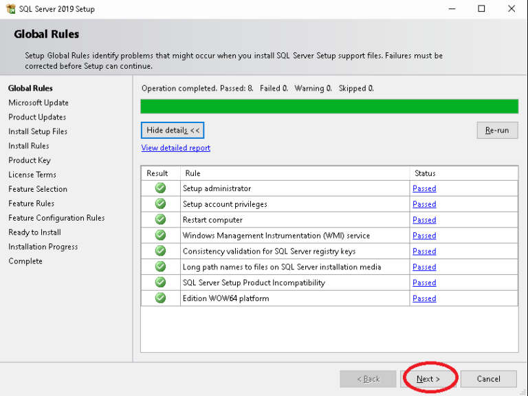Select the Status column header
The image size is (528, 396).
click(463, 173)
